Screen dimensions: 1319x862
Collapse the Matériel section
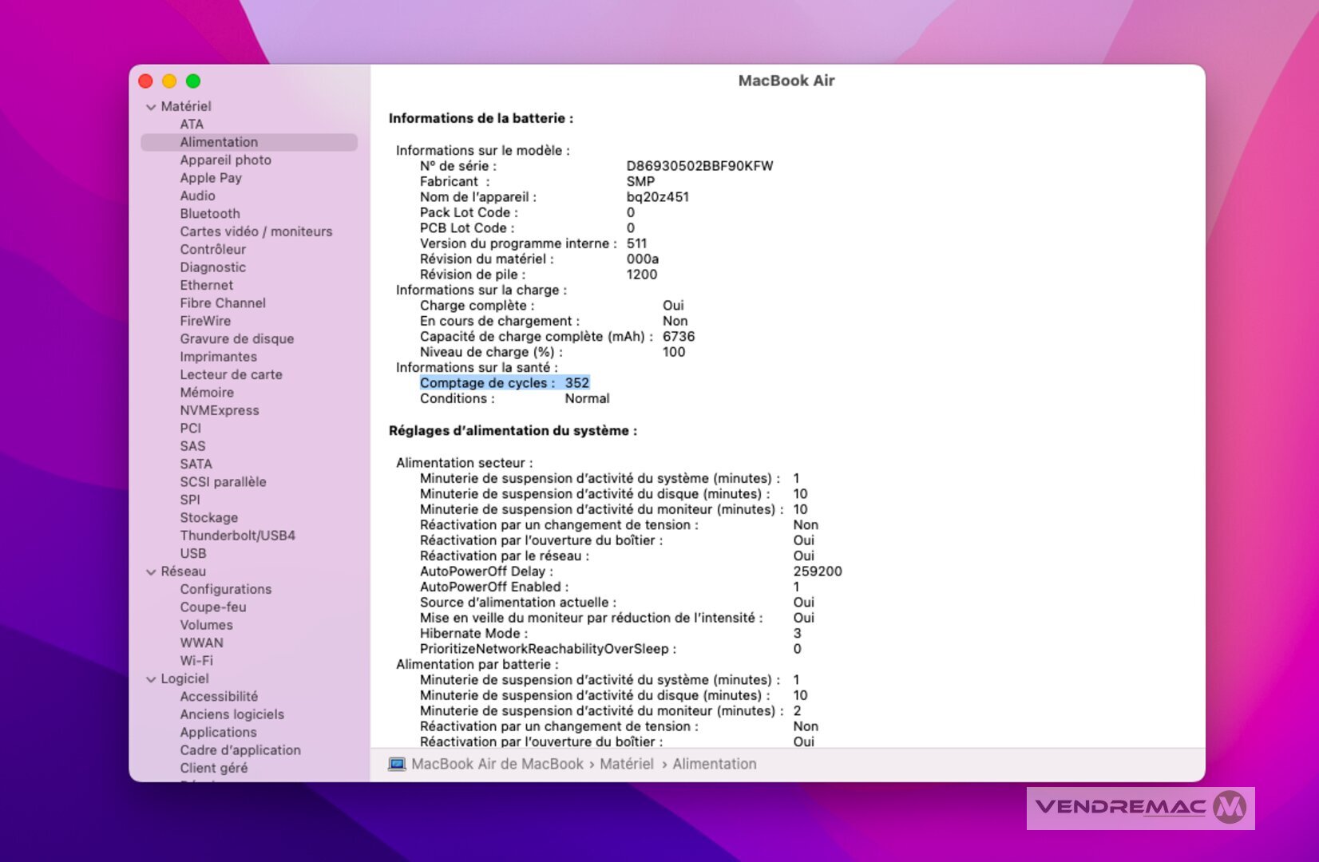point(151,107)
